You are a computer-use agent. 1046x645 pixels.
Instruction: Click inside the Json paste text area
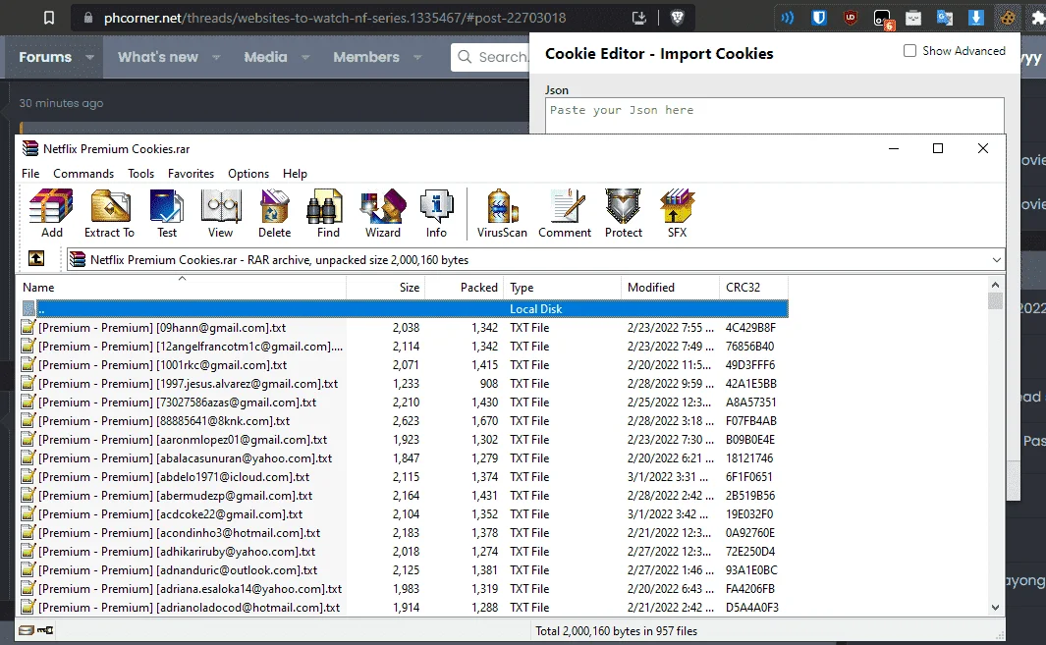pyautogui.click(x=775, y=117)
